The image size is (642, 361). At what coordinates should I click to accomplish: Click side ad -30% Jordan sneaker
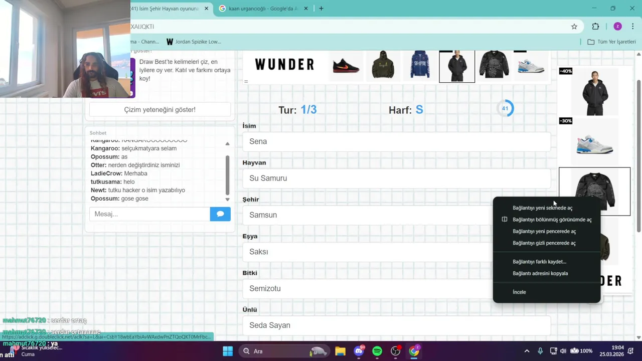(x=594, y=142)
